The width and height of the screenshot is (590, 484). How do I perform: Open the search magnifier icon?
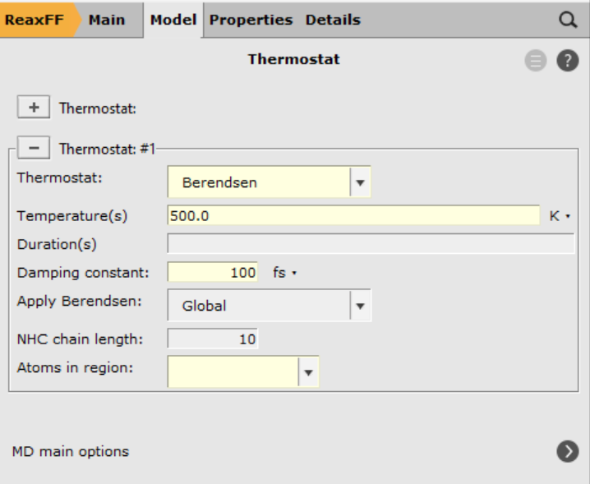tap(568, 20)
